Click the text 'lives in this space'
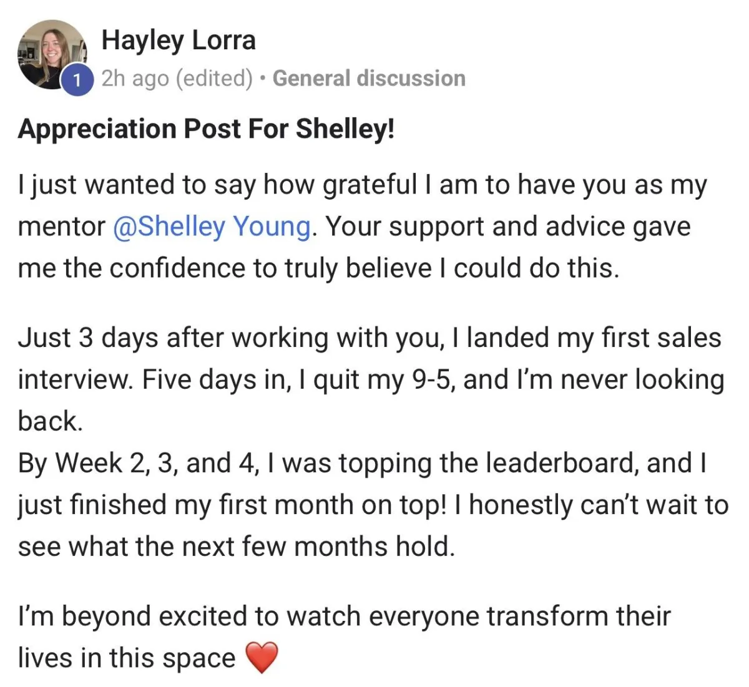Image resolution: width=749 pixels, height=687 pixels. tap(127, 658)
